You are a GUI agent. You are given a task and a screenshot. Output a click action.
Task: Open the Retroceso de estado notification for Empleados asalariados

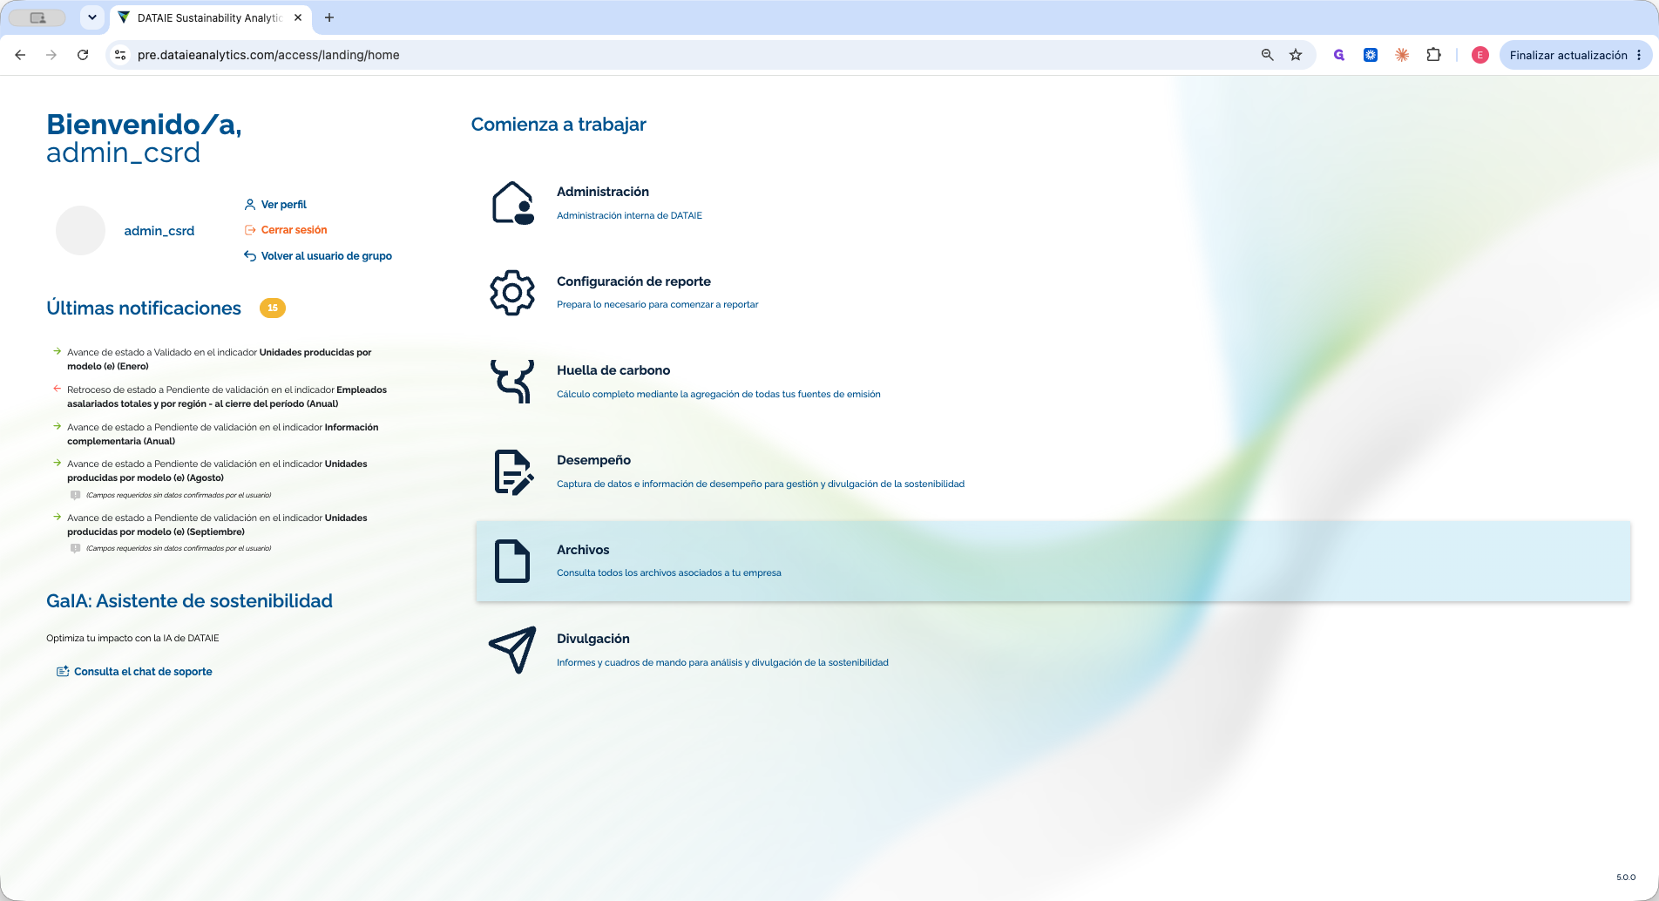[227, 396]
